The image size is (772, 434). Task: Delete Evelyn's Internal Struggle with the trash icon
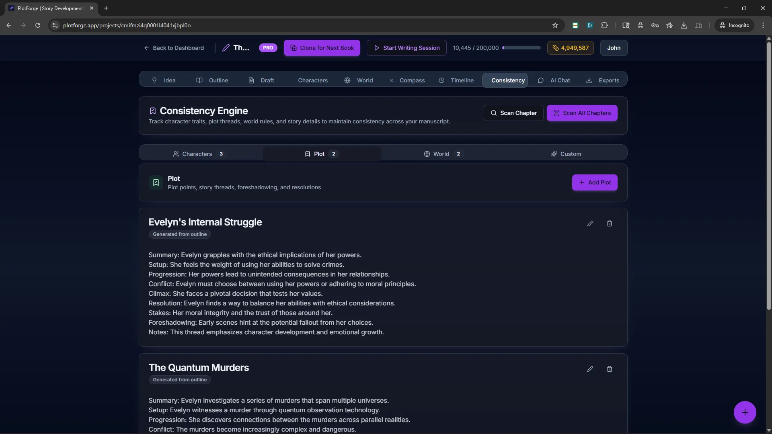610,223
